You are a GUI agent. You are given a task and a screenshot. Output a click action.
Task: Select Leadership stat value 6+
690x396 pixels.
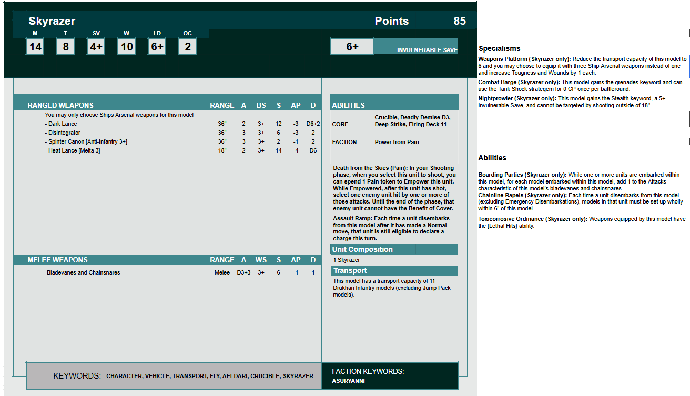pos(157,46)
